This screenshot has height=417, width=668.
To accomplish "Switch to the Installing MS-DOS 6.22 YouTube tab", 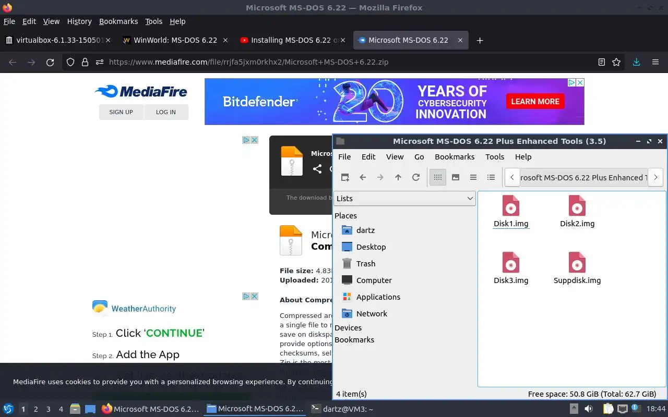I will [x=292, y=40].
